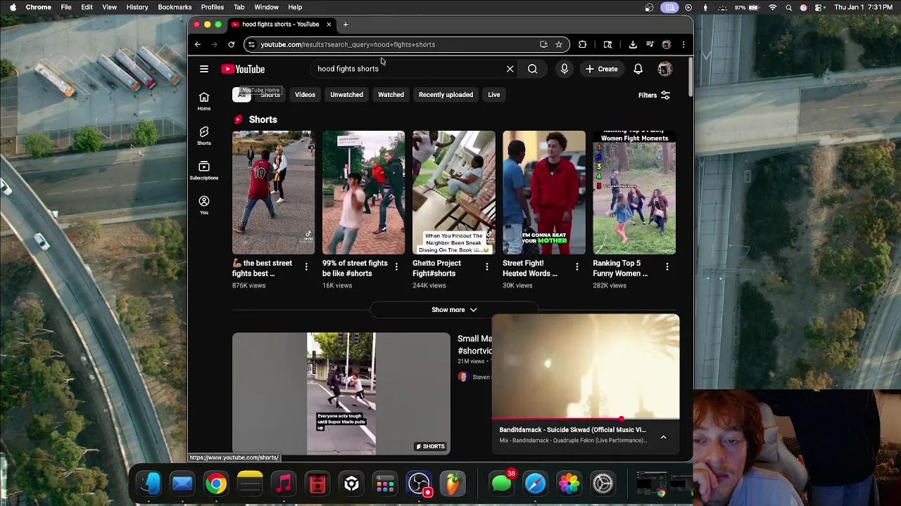901x506 pixels.
Task: Select the 'Recently uploaded' filter chip
Action: point(446,95)
